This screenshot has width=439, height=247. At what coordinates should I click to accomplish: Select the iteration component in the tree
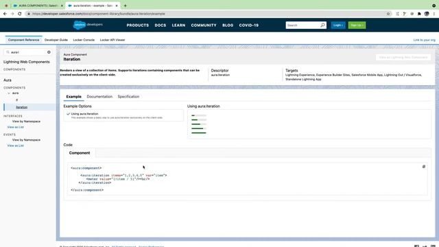point(21,107)
